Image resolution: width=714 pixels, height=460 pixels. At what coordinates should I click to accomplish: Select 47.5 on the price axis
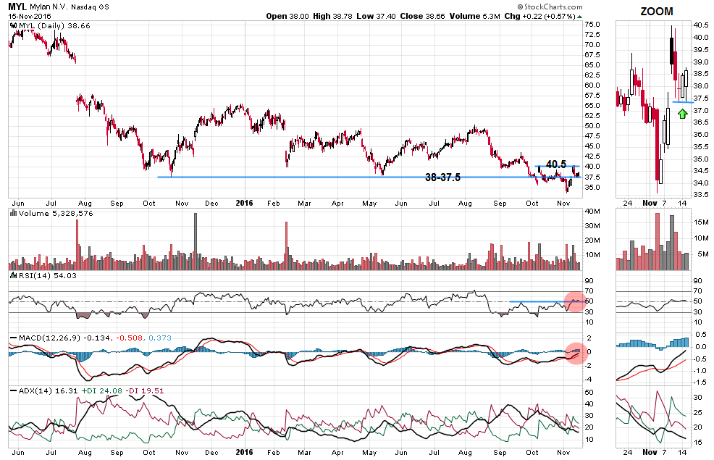(592, 136)
